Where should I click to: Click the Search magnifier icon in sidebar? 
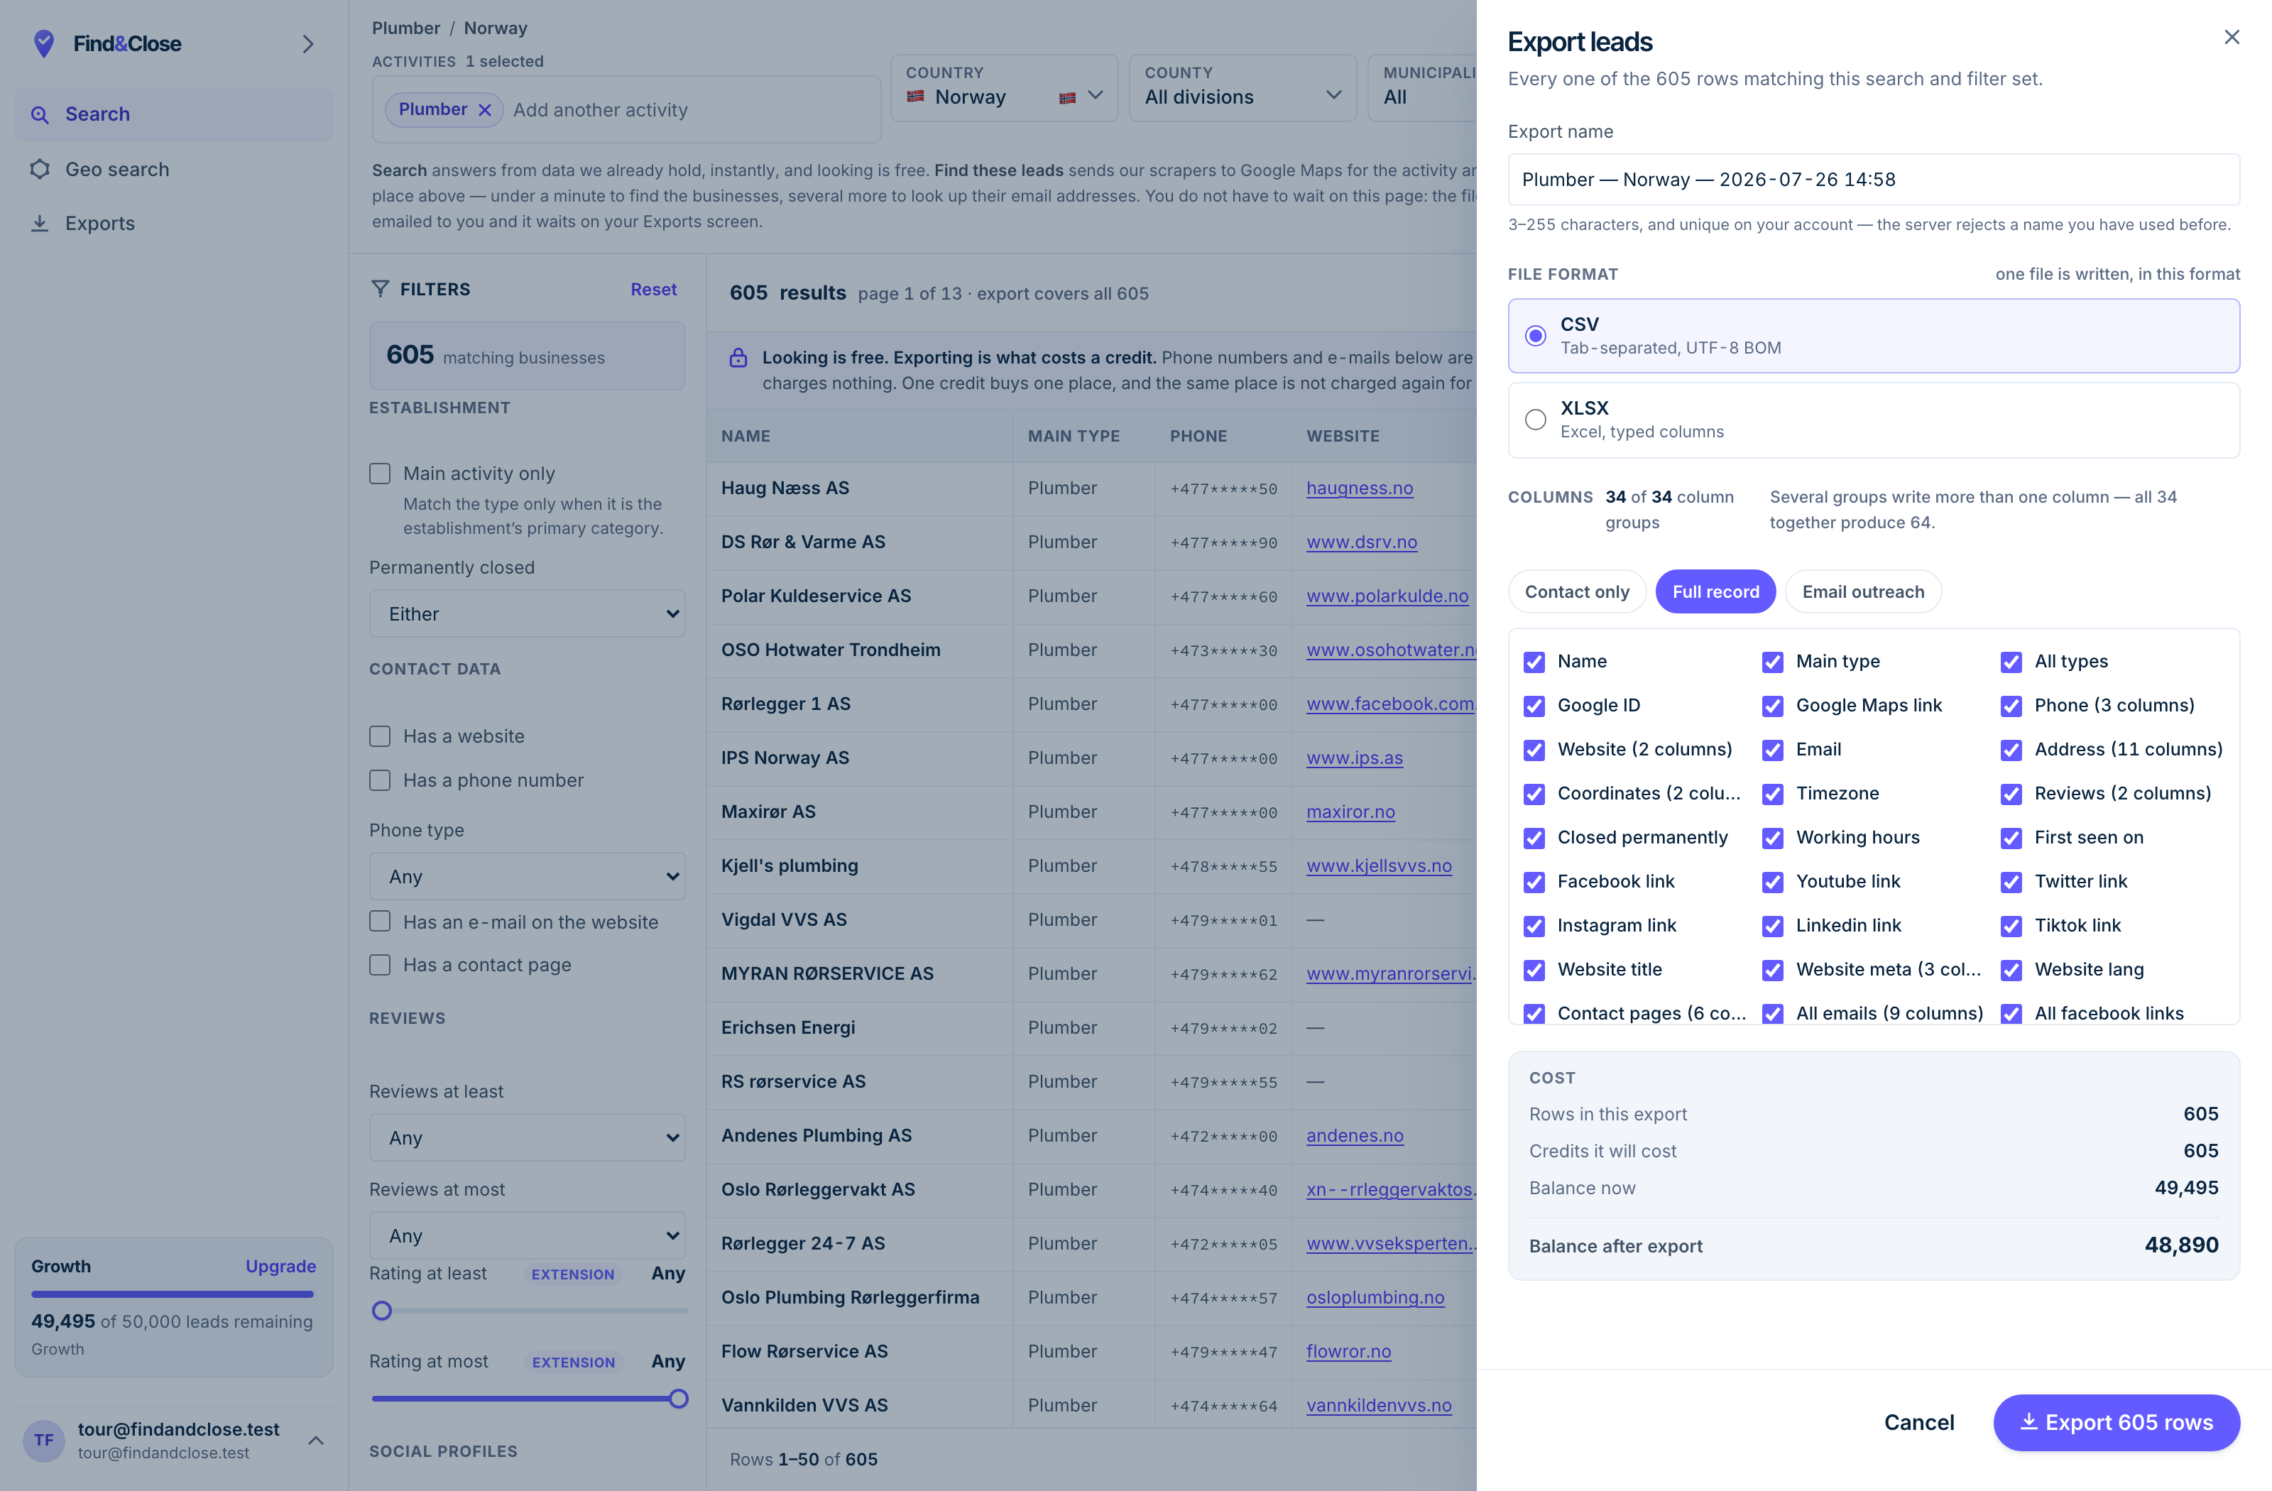tap(40, 114)
